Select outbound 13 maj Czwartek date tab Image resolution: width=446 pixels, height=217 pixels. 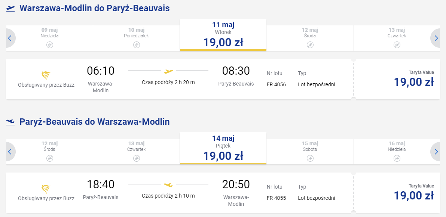(397, 38)
